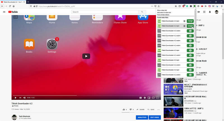Image resolution: width=224 pixels, height=121 pixels.
Task: Go to YouTube home via the logo
Action: click(x=13, y=12)
